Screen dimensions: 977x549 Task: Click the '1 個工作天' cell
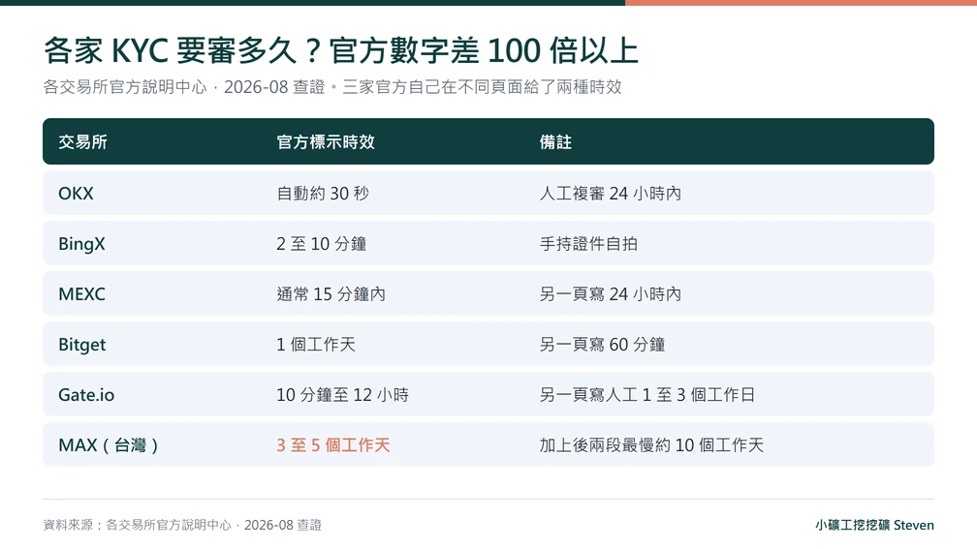point(316,345)
